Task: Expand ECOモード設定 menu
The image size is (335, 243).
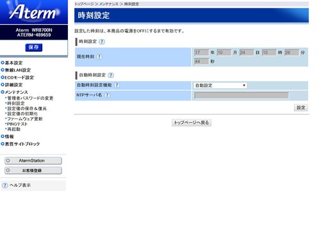Action: click(x=19, y=77)
